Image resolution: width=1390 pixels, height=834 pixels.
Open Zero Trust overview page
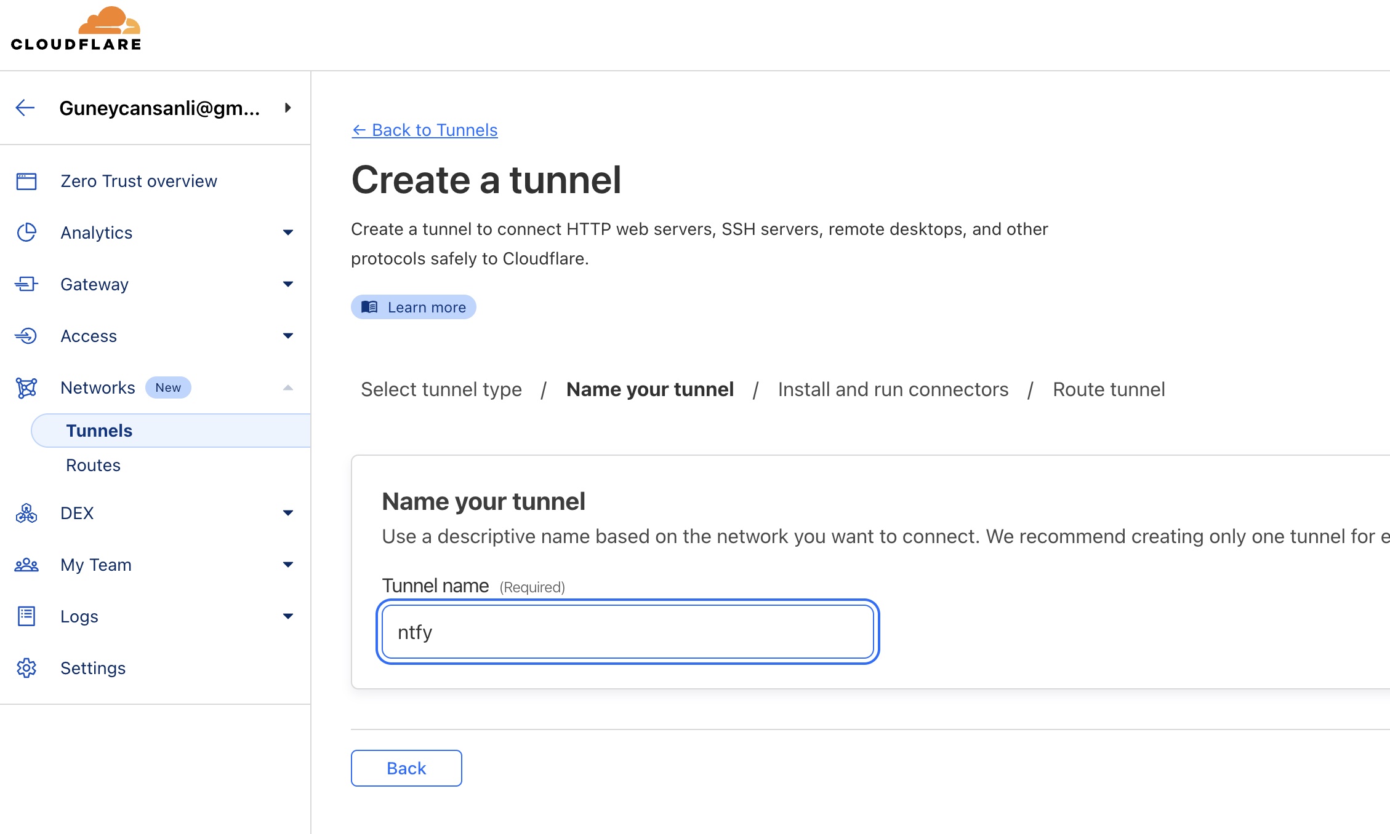[139, 181]
